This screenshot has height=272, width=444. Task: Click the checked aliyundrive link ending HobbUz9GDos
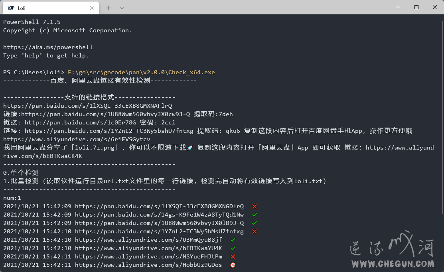point(149,265)
